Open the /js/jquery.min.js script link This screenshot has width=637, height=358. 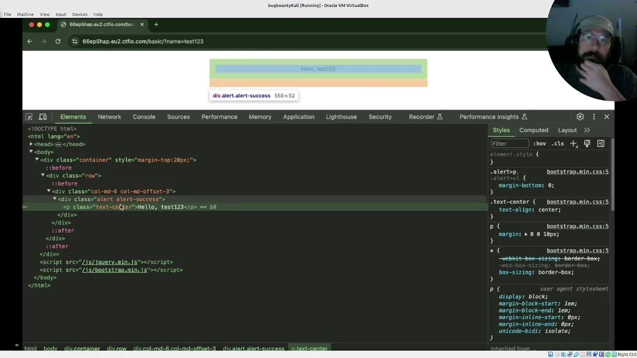109,262
